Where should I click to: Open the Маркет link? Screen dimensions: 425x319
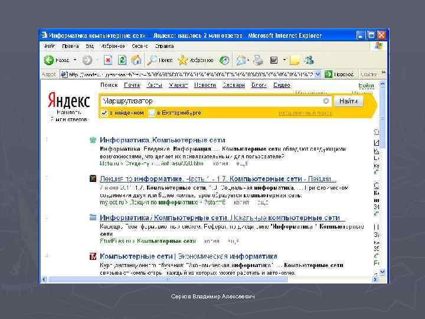178,85
